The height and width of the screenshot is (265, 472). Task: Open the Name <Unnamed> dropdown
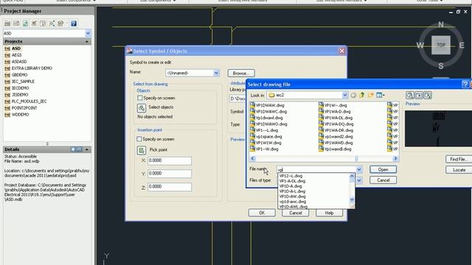[216, 73]
